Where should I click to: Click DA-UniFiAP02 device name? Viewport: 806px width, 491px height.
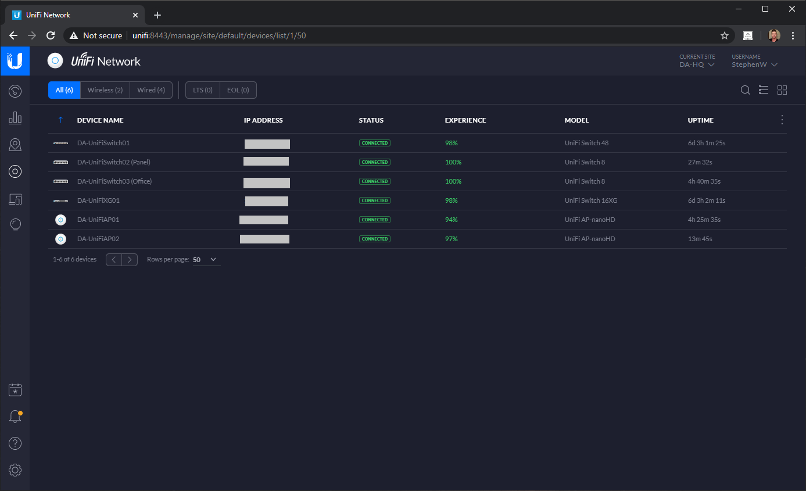coord(98,239)
